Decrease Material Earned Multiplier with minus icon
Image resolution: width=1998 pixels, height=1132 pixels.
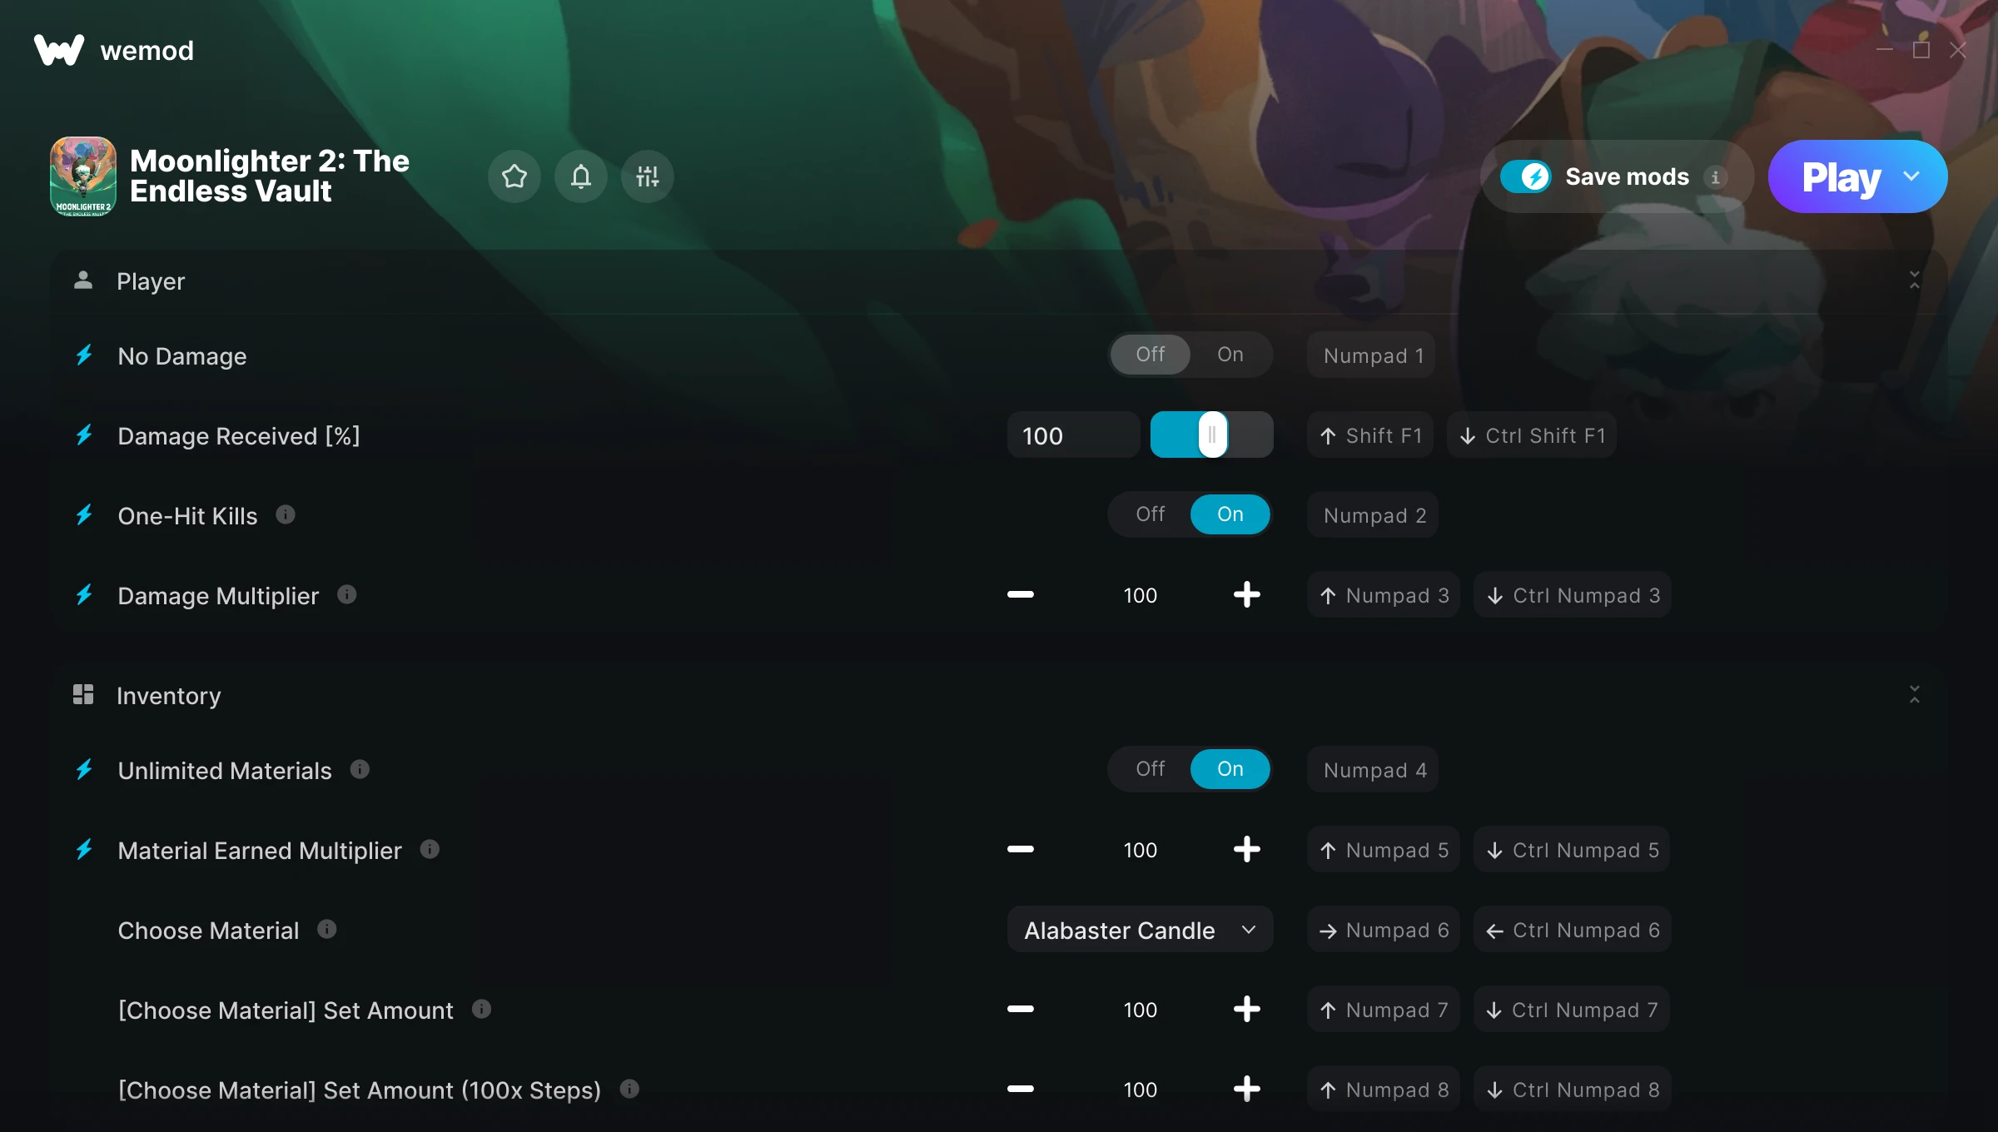[1021, 849]
